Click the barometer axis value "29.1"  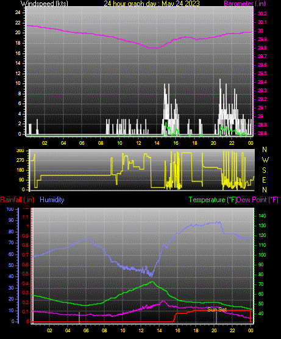click(x=262, y=108)
